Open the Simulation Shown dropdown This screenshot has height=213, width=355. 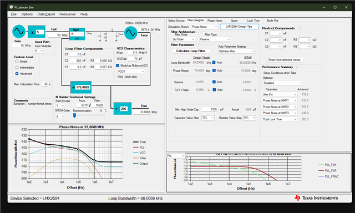click(x=205, y=27)
